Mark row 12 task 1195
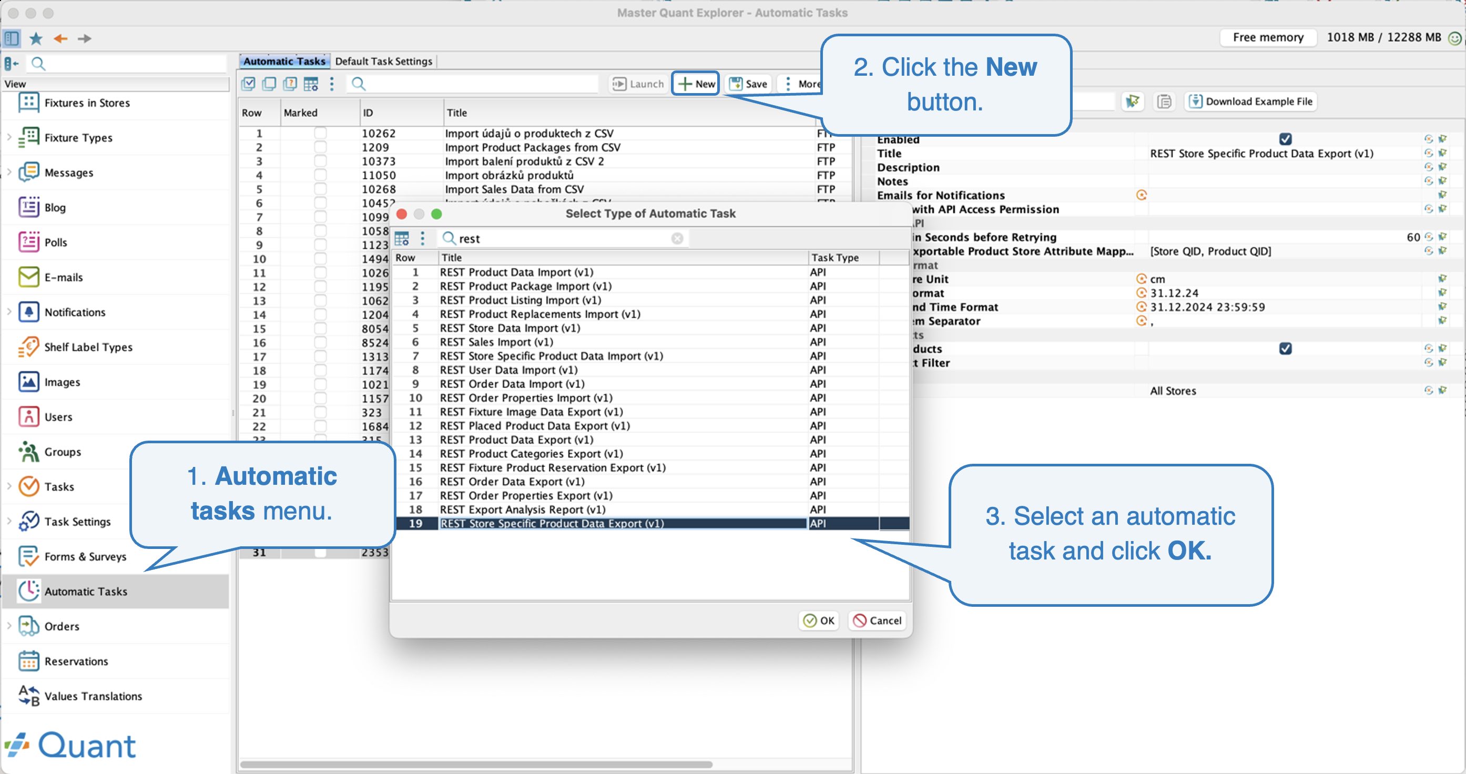This screenshot has height=774, width=1466. pyautogui.click(x=320, y=287)
